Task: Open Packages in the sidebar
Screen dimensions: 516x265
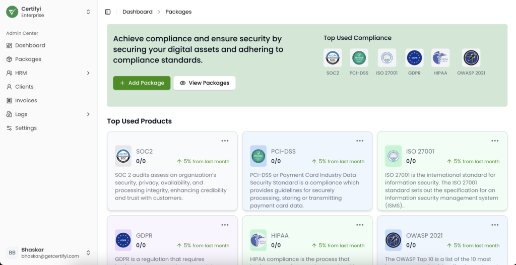Action: 49,59
